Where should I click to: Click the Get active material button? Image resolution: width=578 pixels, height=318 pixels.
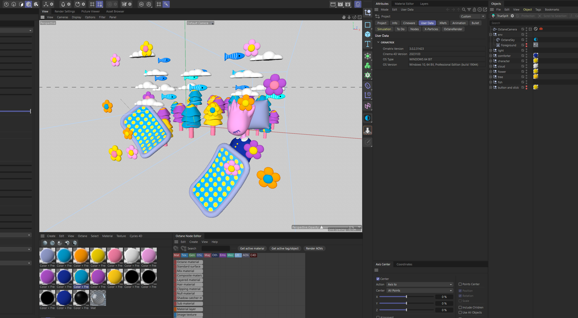[x=252, y=248]
